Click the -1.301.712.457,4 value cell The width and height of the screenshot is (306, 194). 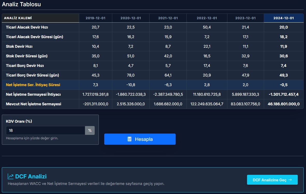(283, 94)
